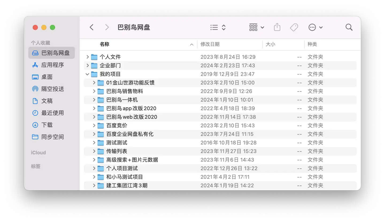Select the 企业部门 folder icon
385x222 pixels.
pyautogui.click(x=94, y=66)
